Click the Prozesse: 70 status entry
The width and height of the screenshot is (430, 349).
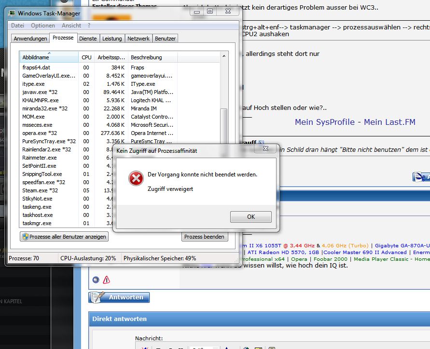coord(24,258)
